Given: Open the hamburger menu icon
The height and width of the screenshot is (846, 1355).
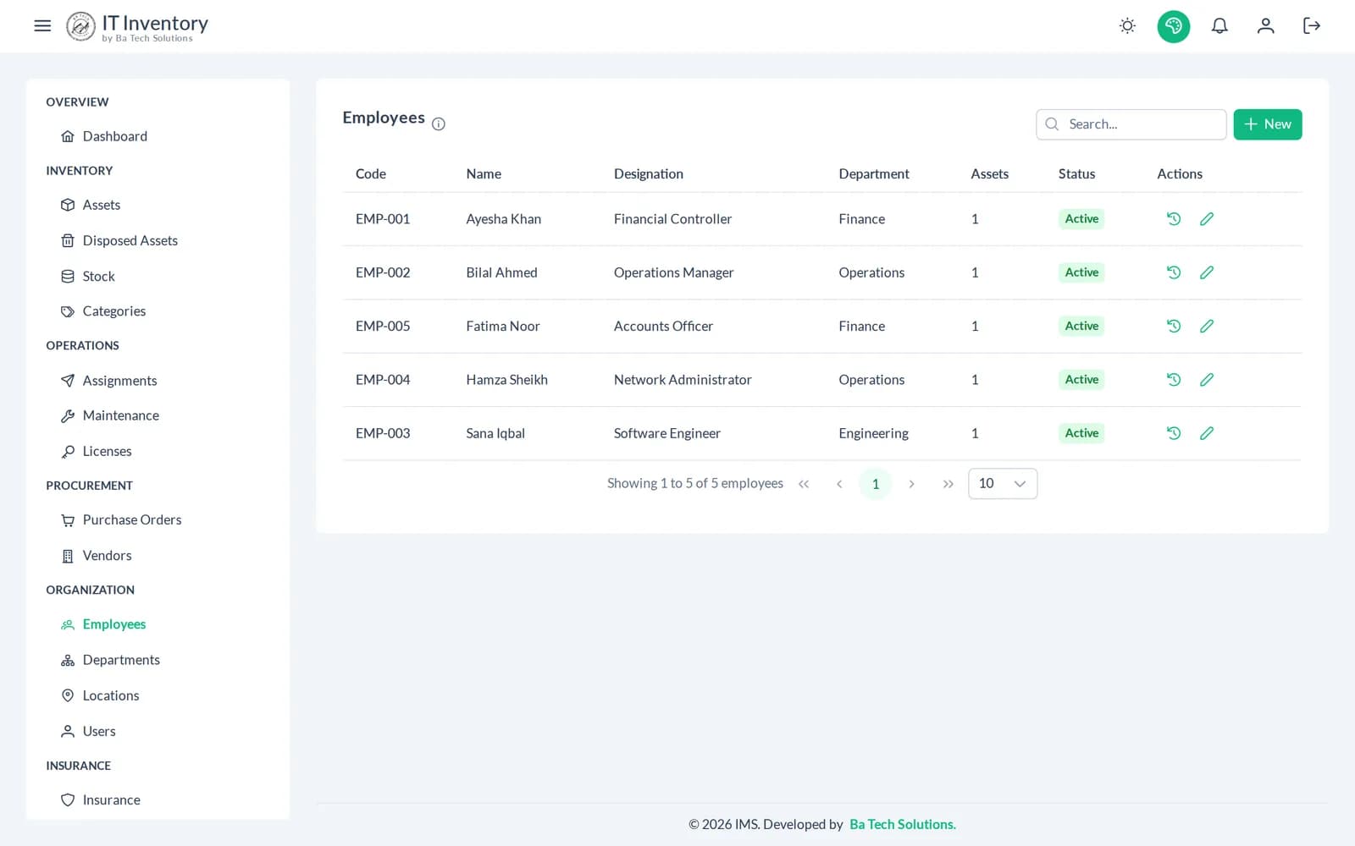Looking at the screenshot, I should pos(42,25).
